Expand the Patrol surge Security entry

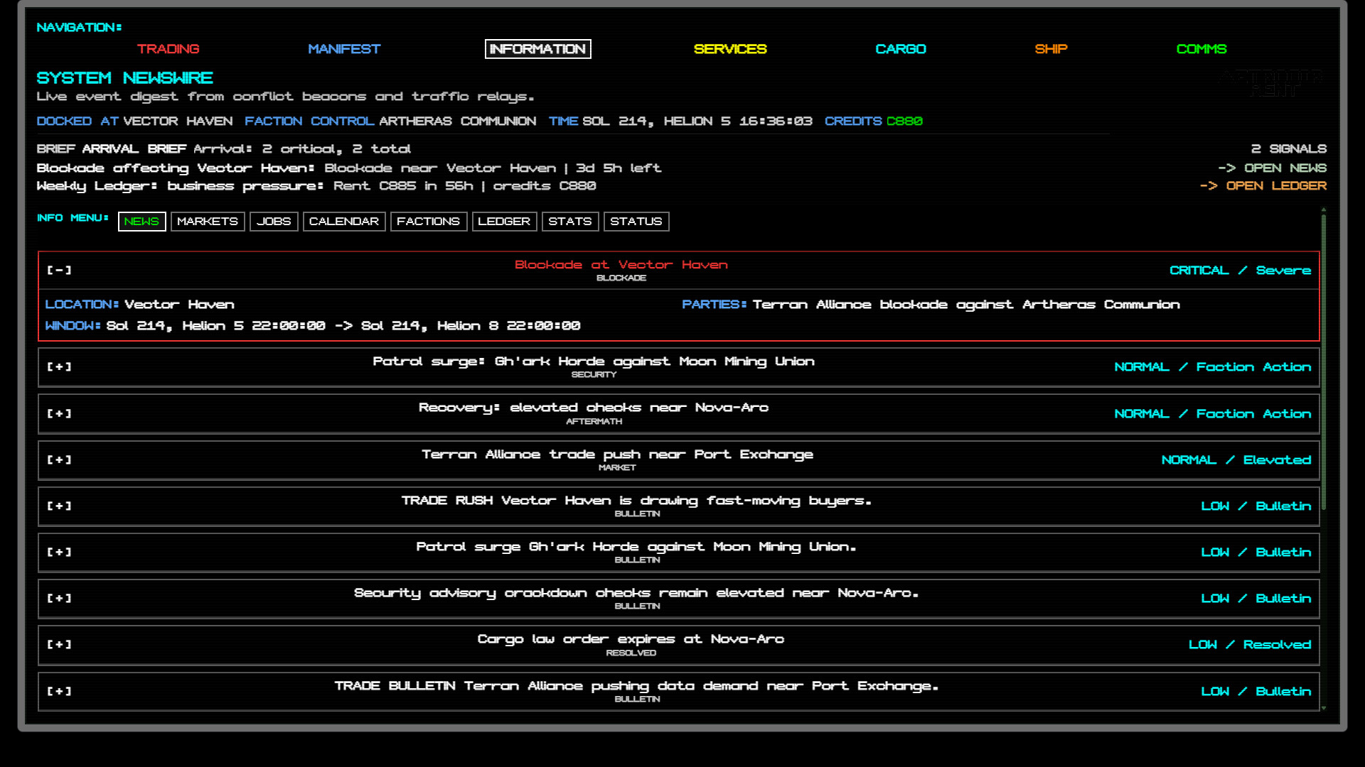(x=60, y=367)
